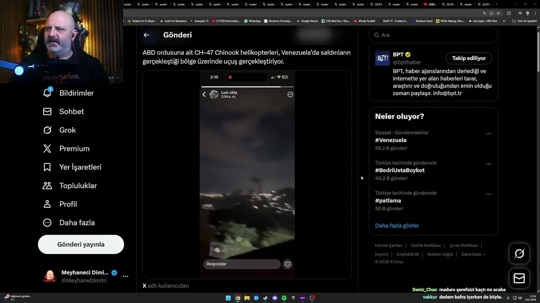Open the Electronic Diversity bookmark
The width and height of the screenshot is (540, 303).
click(278, 21)
